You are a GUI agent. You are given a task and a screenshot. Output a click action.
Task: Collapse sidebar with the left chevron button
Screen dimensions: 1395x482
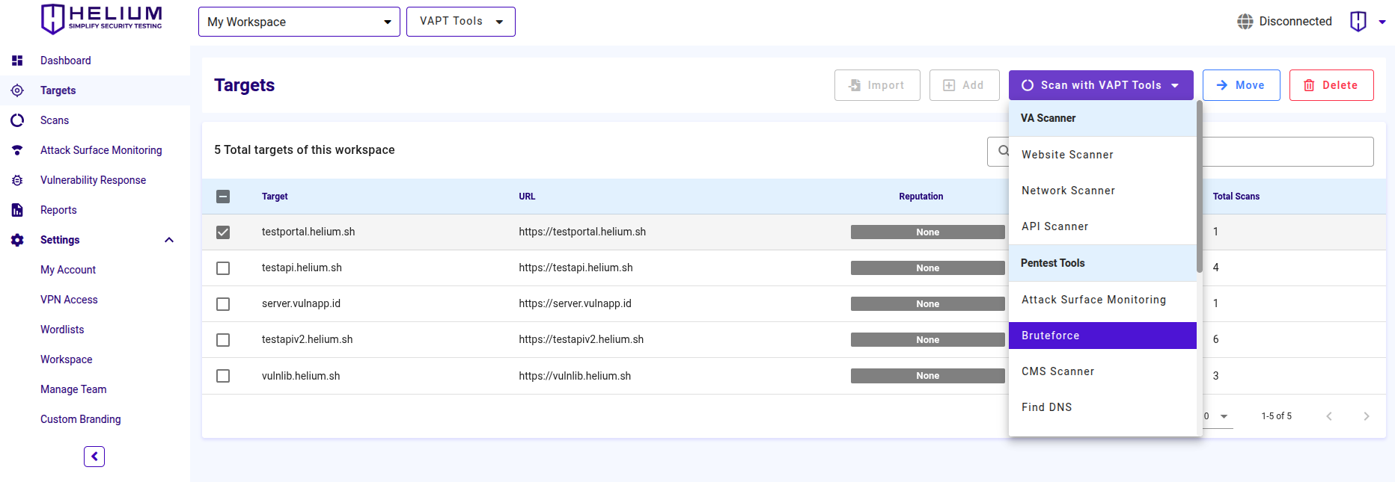(94, 457)
